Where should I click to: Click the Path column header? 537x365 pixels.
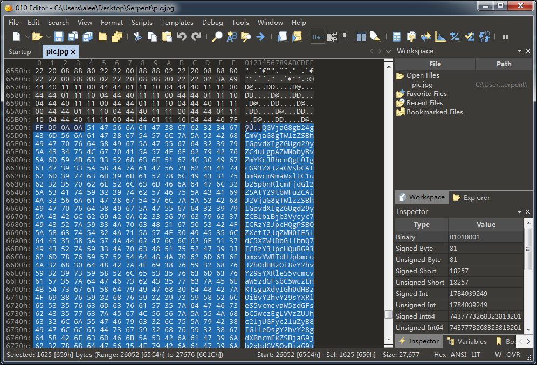pyautogui.click(x=504, y=64)
